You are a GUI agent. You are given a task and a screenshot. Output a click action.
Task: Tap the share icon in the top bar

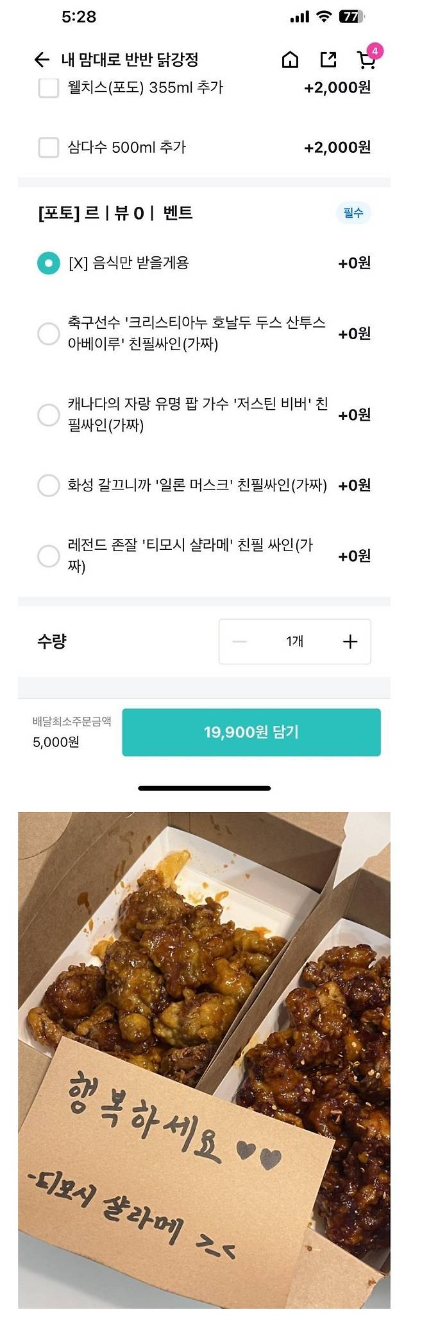point(328,59)
